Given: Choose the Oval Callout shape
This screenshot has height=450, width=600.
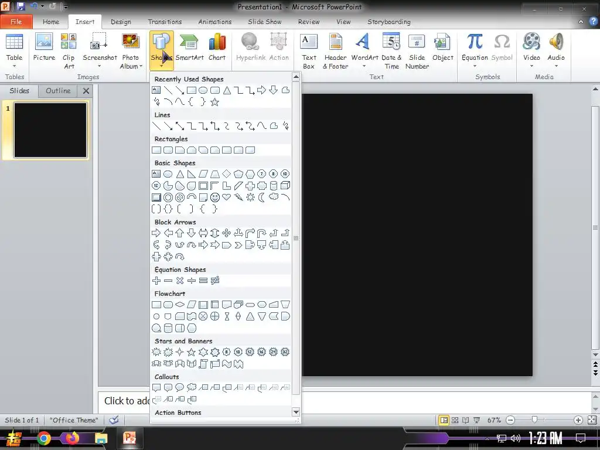Looking at the screenshot, I should [179, 388].
